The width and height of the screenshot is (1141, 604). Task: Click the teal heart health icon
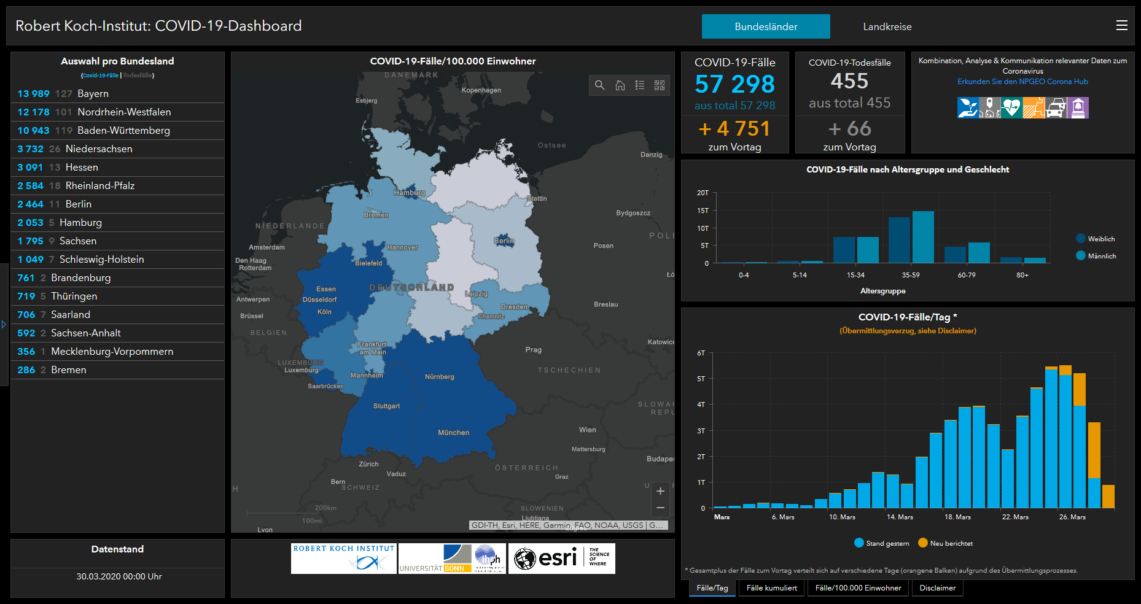[1011, 108]
